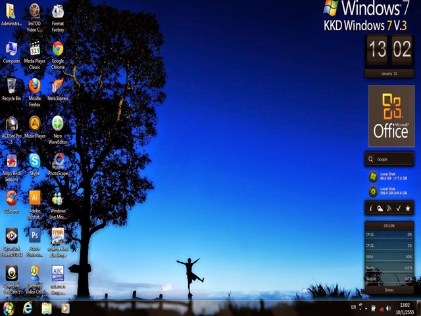
Task: Click the checkmark widget button
Action: click(399, 208)
